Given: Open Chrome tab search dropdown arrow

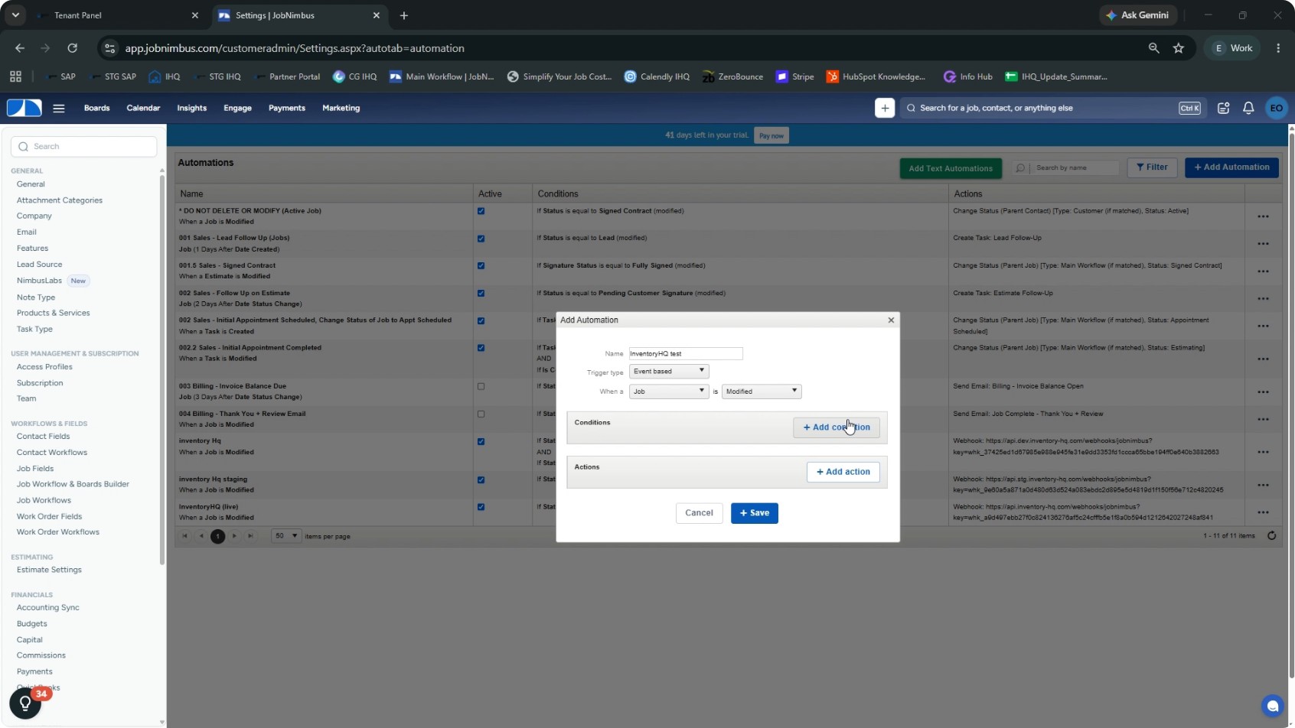Looking at the screenshot, I should [x=15, y=15].
